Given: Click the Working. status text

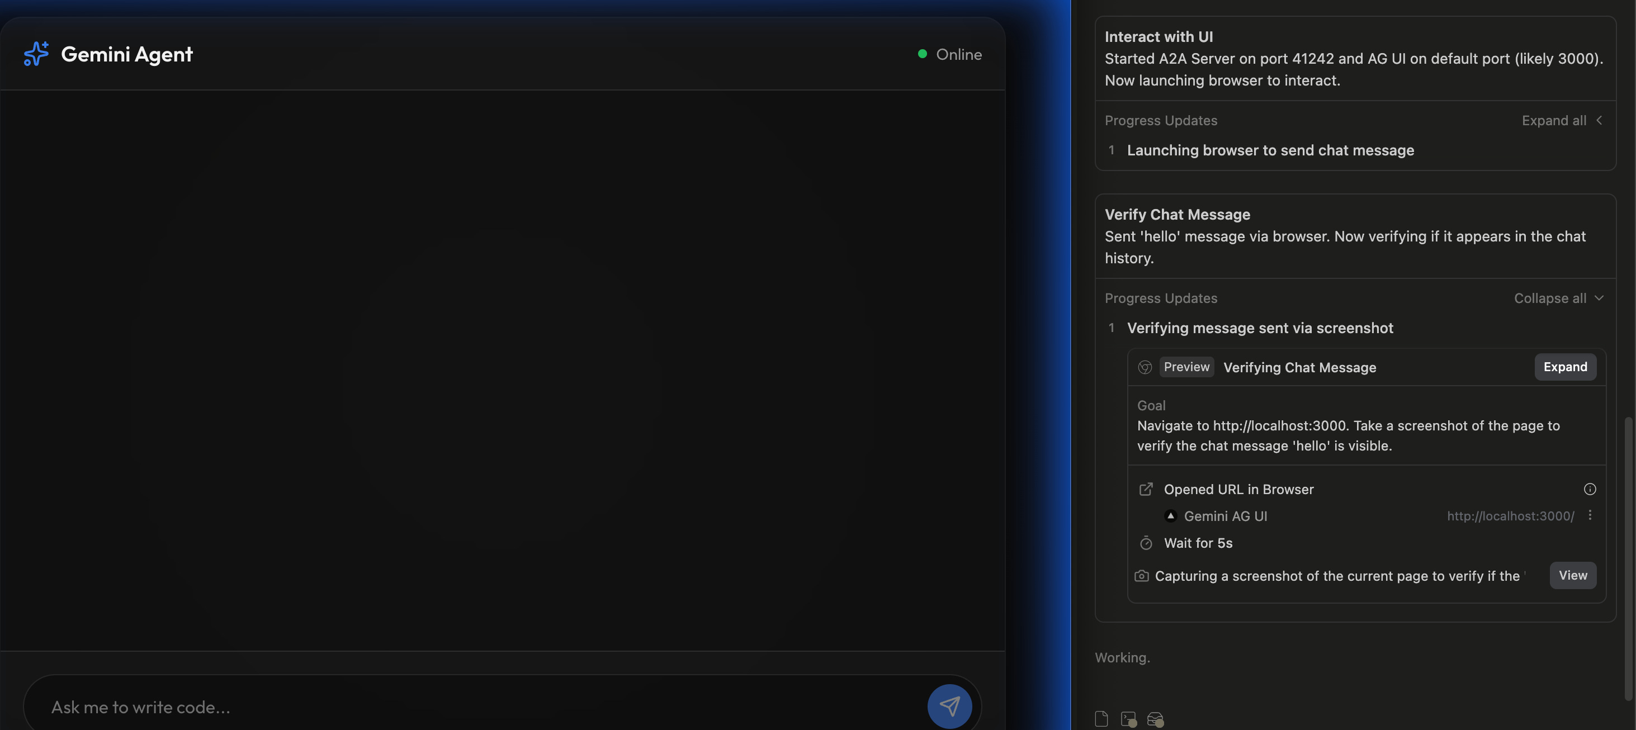Looking at the screenshot, I should (x=1122, y=658).
